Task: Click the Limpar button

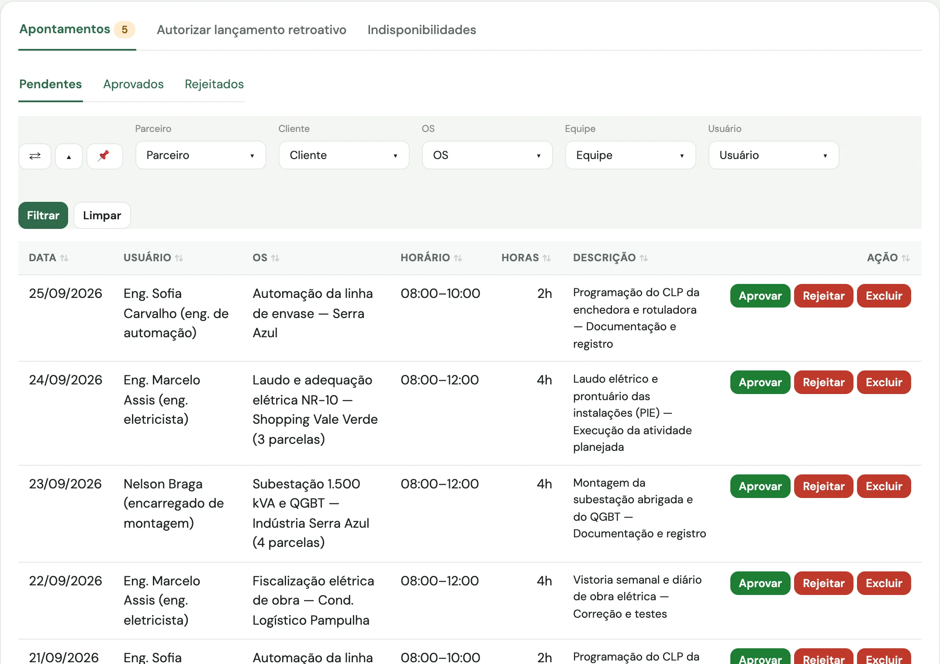Action: (x=102, y=215)
